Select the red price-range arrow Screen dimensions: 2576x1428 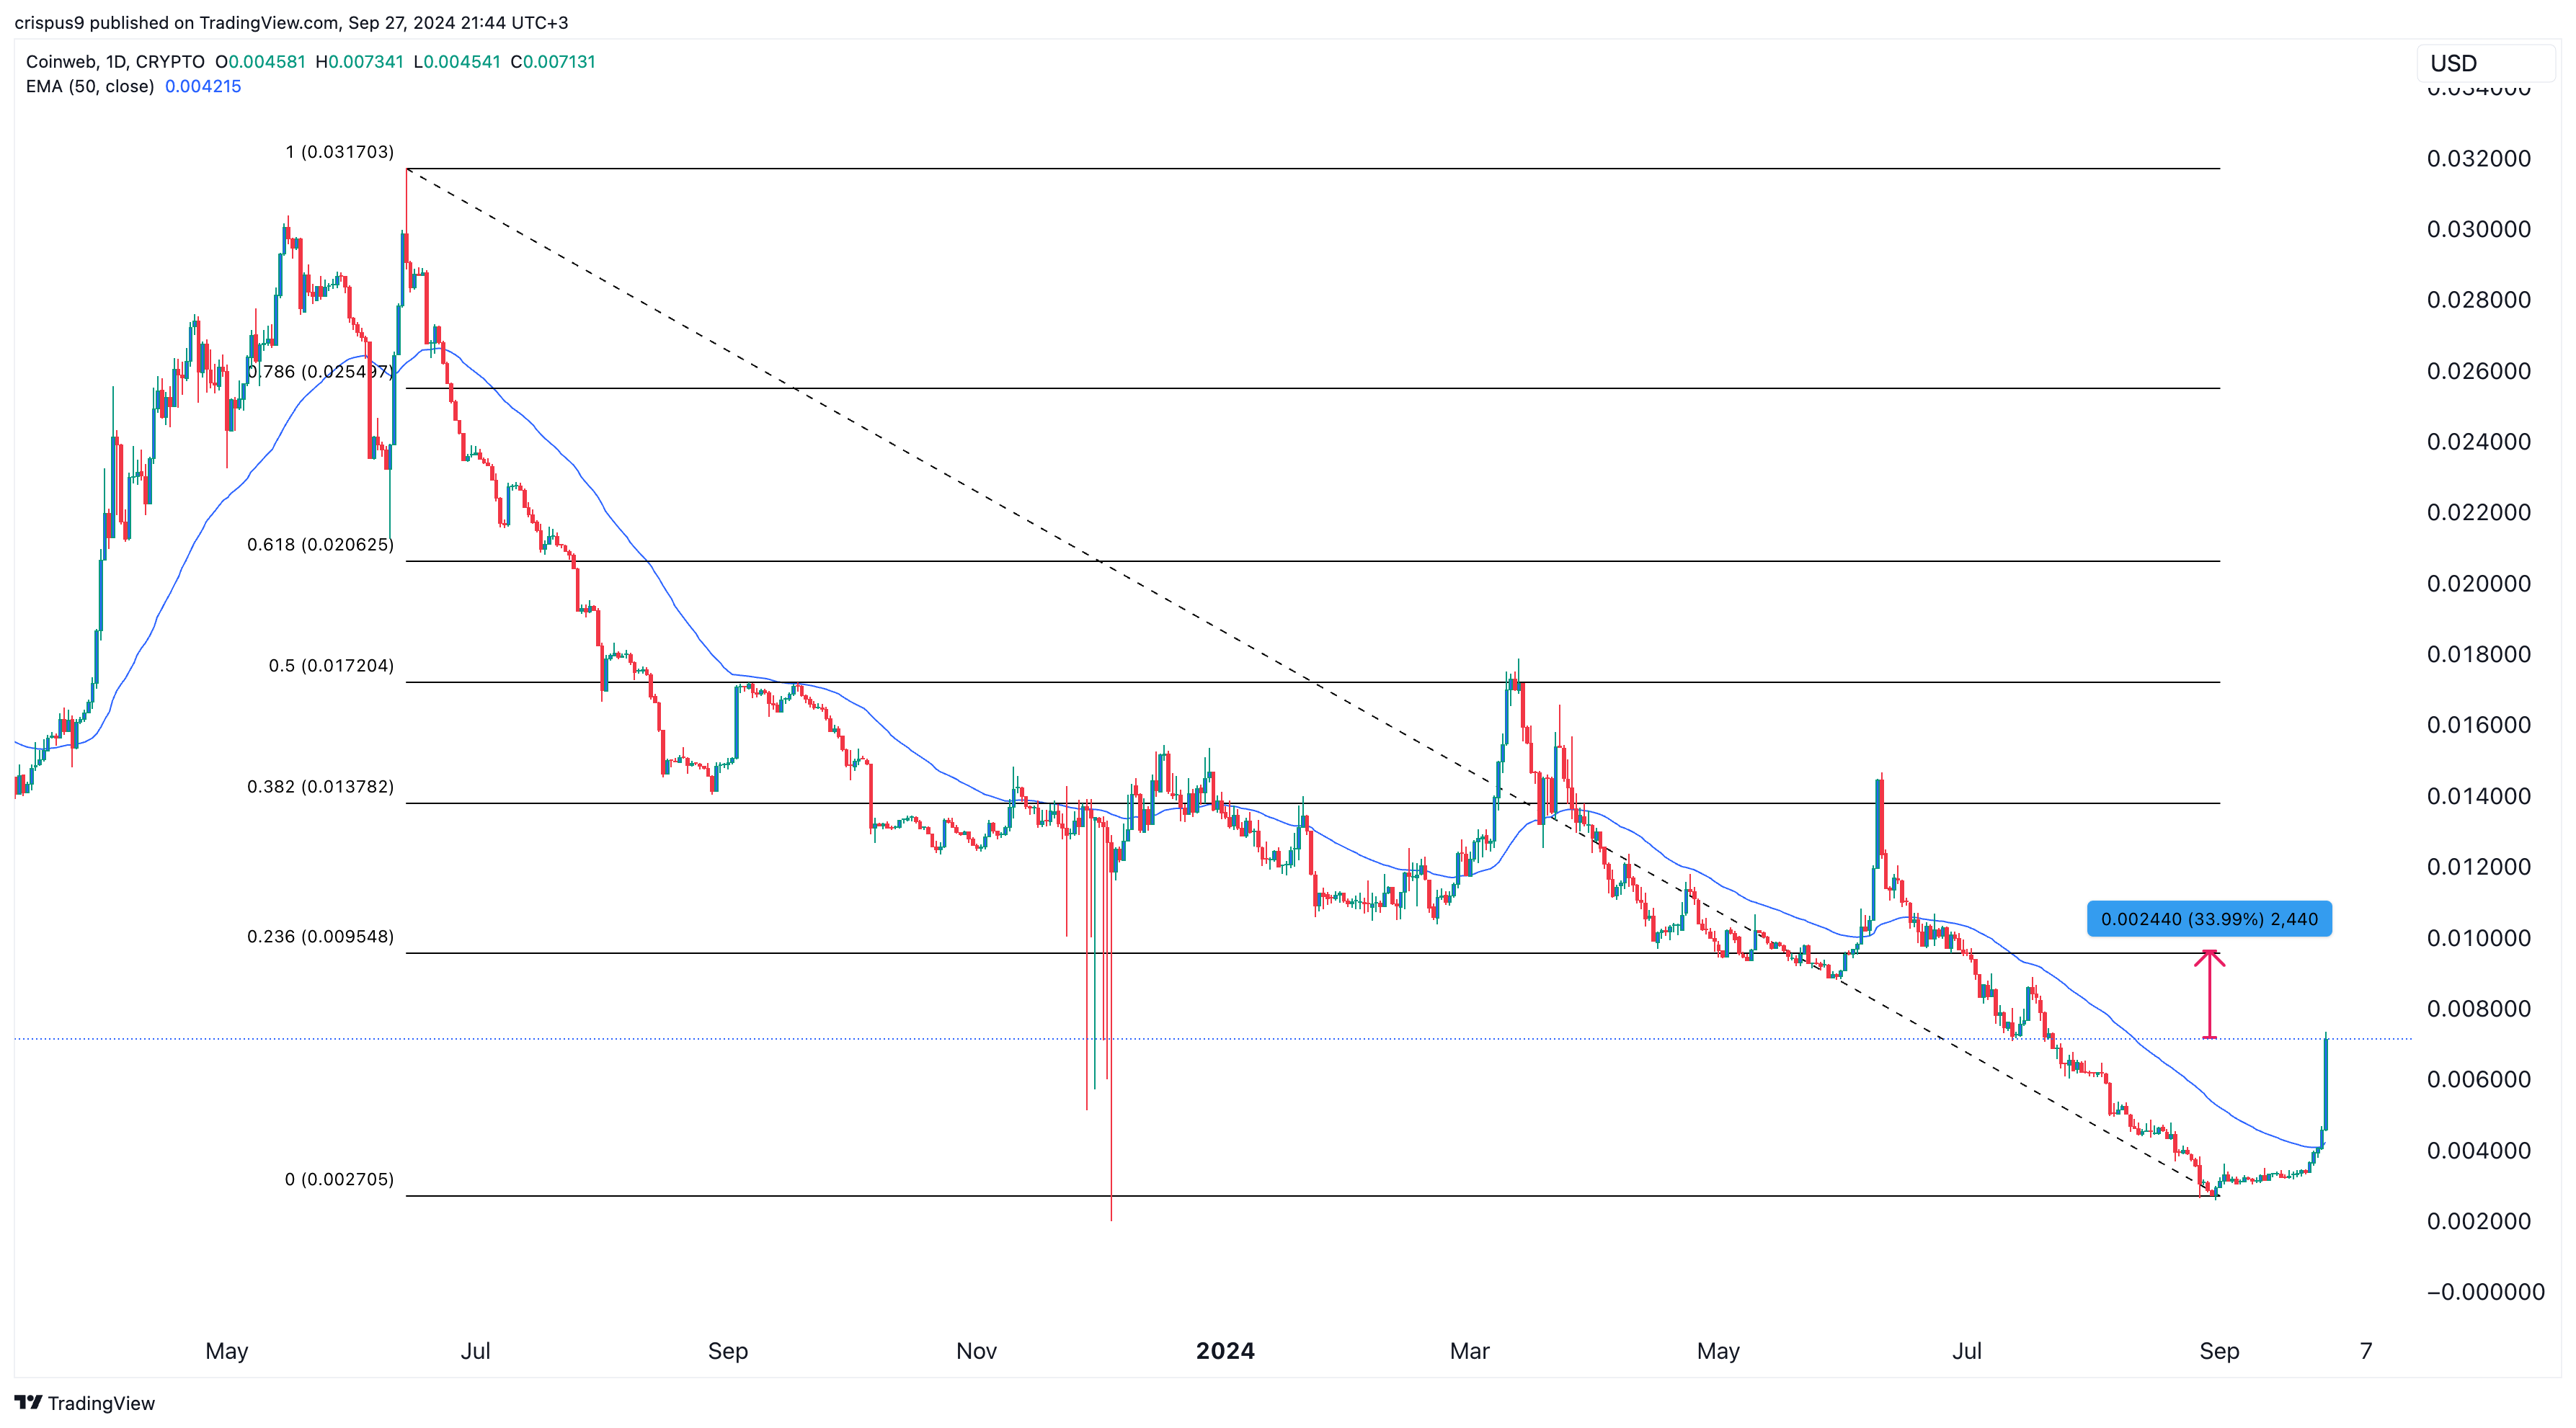click(2209, 994)
